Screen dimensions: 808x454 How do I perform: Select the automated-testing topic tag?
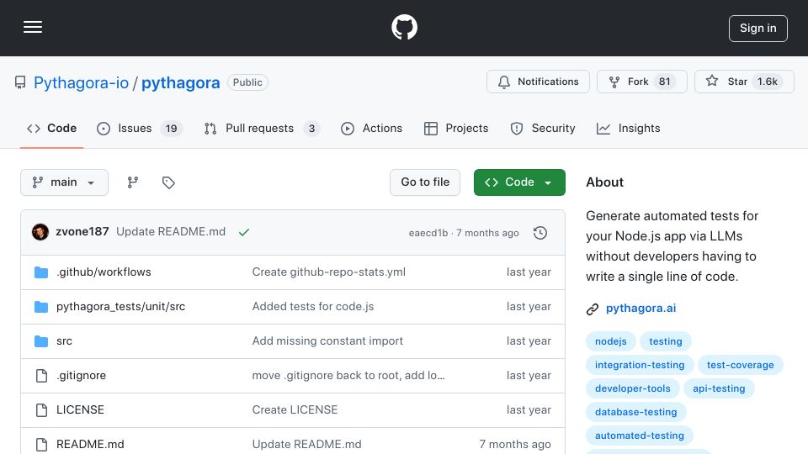click(x=640, y=436)
